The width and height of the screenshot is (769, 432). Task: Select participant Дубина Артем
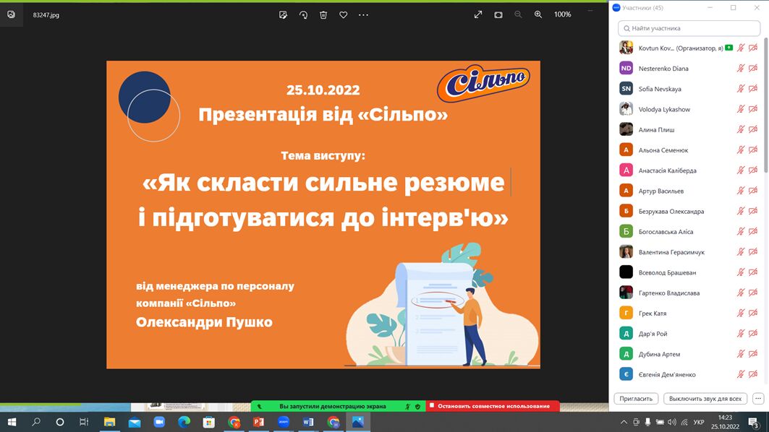tap(689, 354)
